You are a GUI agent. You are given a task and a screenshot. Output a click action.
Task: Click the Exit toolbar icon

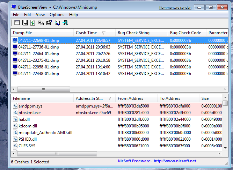tap(65, 23)
